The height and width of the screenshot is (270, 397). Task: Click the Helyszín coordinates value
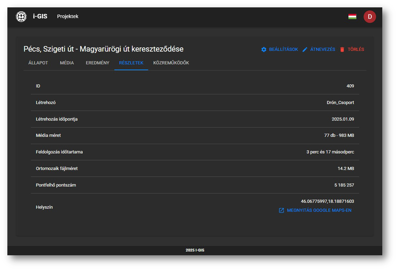coord(327,201)
